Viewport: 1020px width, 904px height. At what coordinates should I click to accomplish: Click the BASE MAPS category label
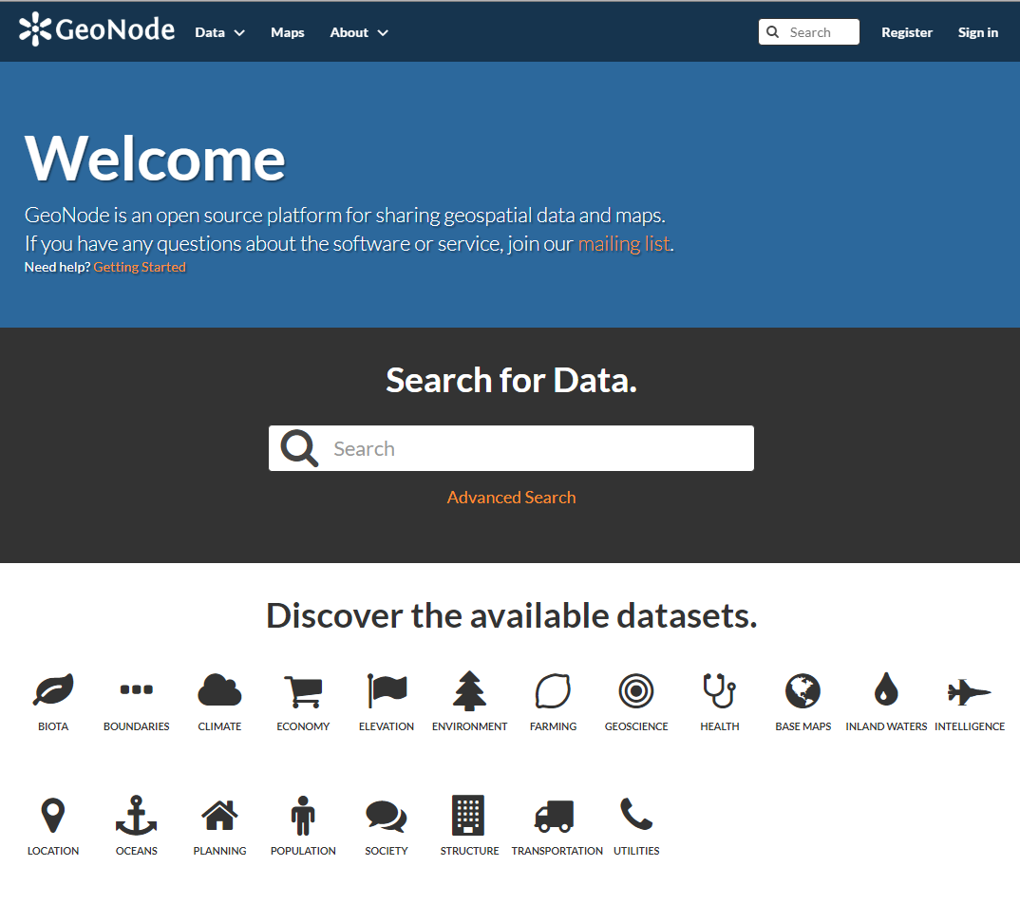click(803, 726)
